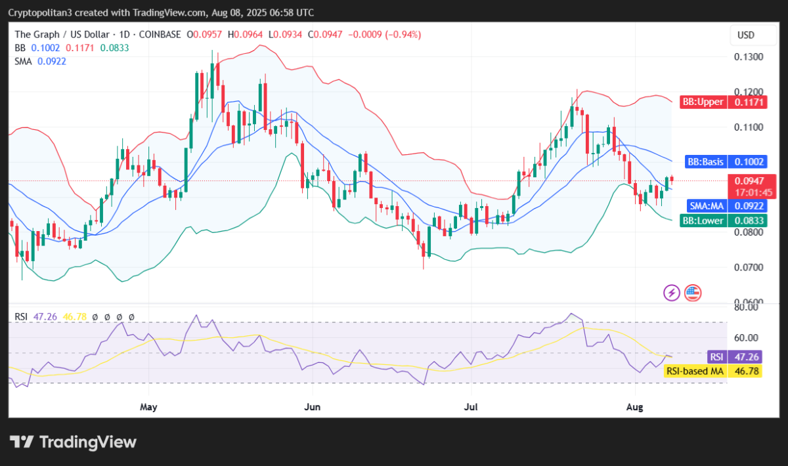Screen dimensions: 788x466
Task: Click the Aug label on time axis
Action: [x=634, y=407]
